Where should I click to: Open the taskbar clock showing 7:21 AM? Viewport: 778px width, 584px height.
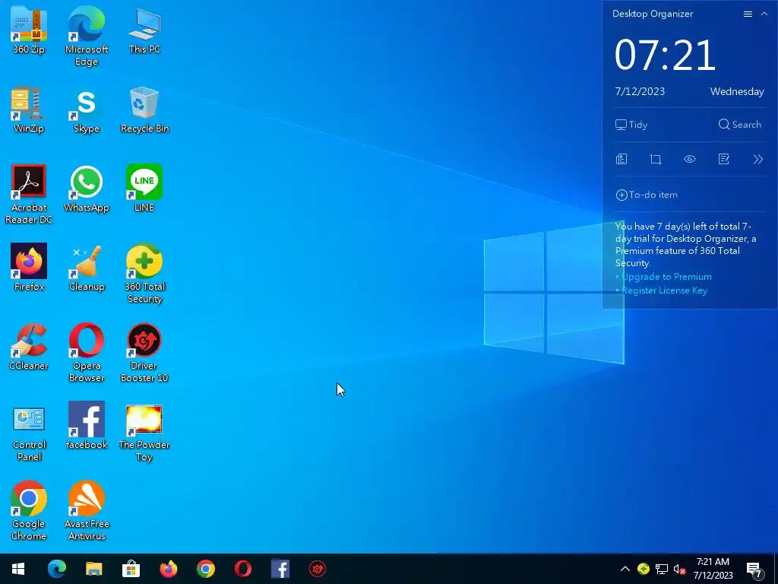713,569
